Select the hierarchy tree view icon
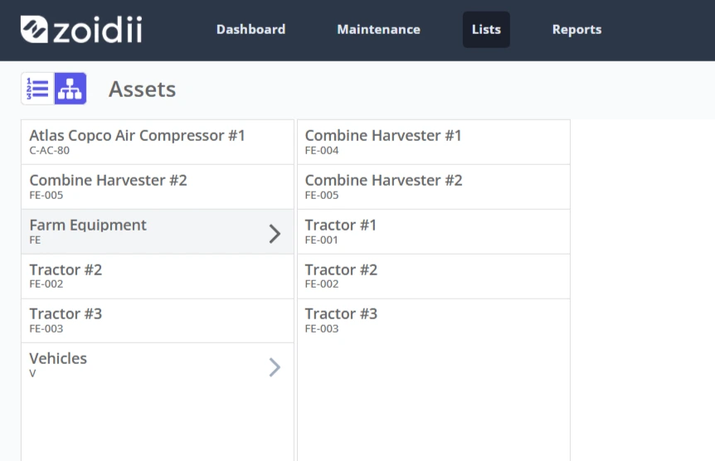Image resolution: width=715 pixels, height=461 pixels. click(x=71, y=89)
